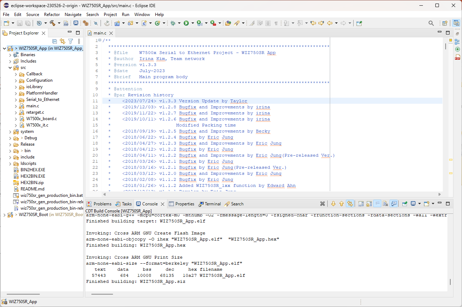Expand the Callback folder
Viewport: 462px width, 307px height.
[16, 74]
